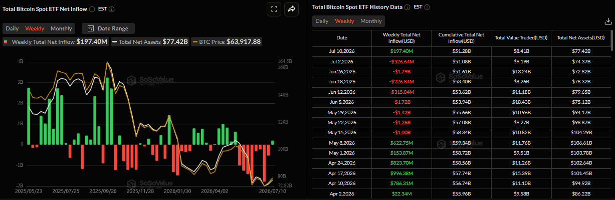Click Weekly Total Net Inflow column header
Screen dimensions: 615x200
(x=401, y=38)
